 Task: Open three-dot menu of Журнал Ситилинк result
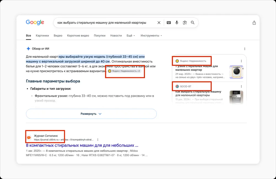[98, 140]
